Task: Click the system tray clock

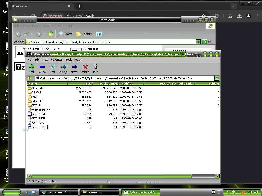Action: (253, 192)
